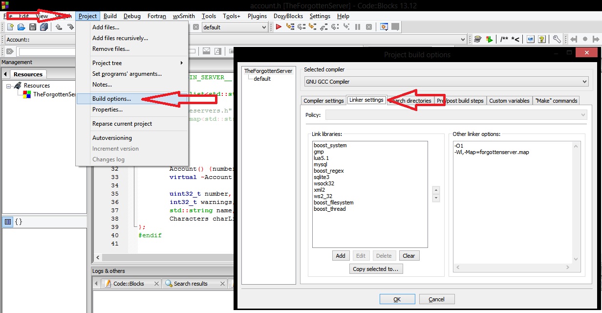602x313 pixels.
Task: Click the Open file folder icon
Action: [21, 27]
